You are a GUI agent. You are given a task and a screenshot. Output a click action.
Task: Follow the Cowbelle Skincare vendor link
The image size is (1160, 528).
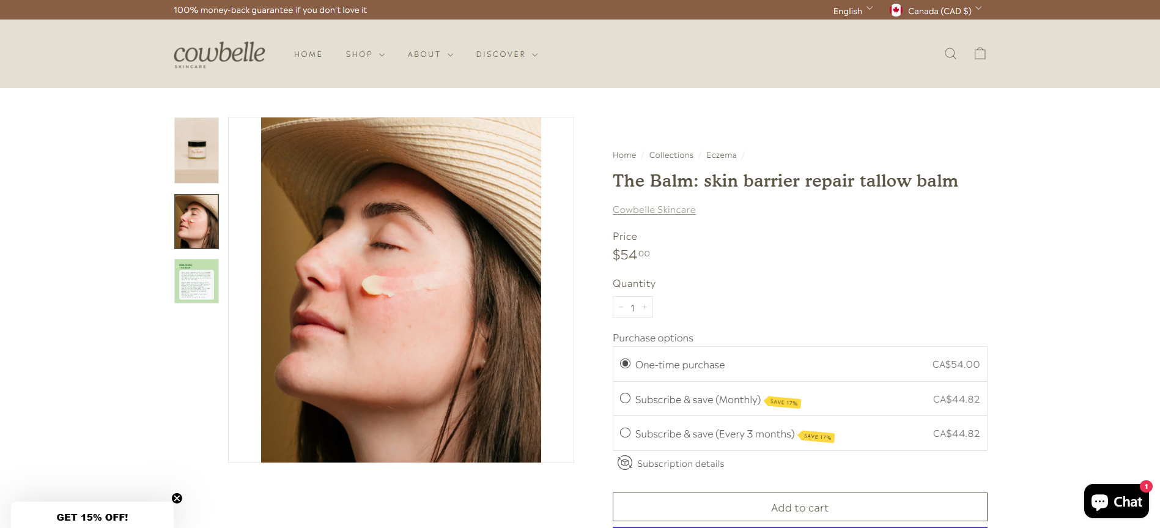coord(654,210)
